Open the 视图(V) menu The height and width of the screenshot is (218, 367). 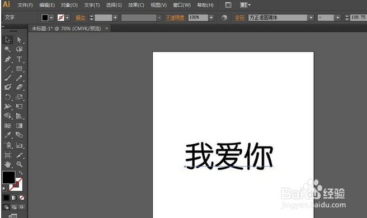[159, 5]
